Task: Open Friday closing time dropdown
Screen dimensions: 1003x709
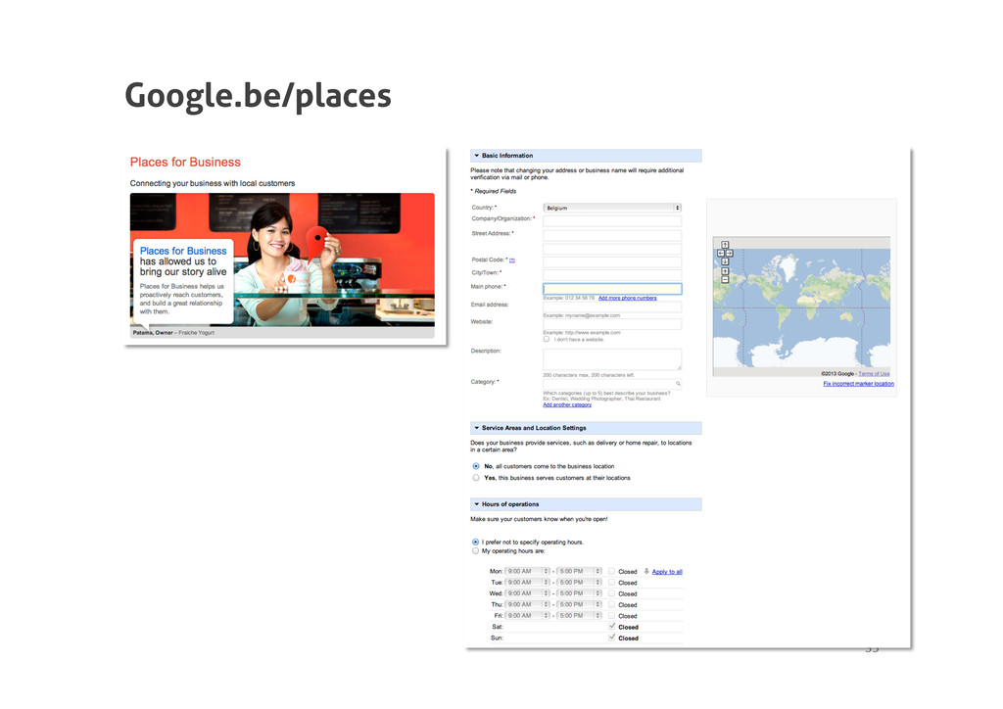Action: click(x=579, y=616)
